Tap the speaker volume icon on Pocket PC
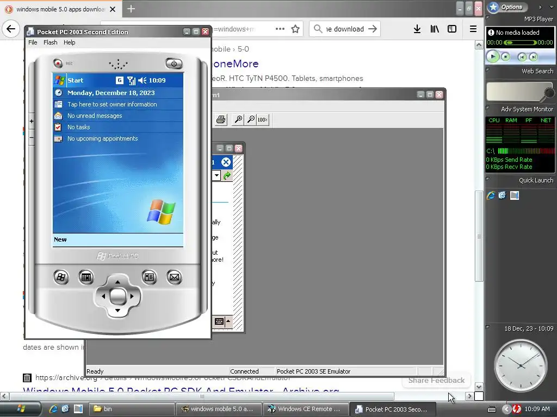The width and height of the screenshot is (557, 417). coord(142,80)
